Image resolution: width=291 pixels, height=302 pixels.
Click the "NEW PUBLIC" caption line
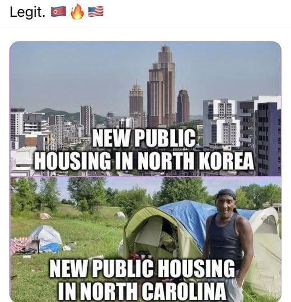pyautogui.click(x=144, y=138)
